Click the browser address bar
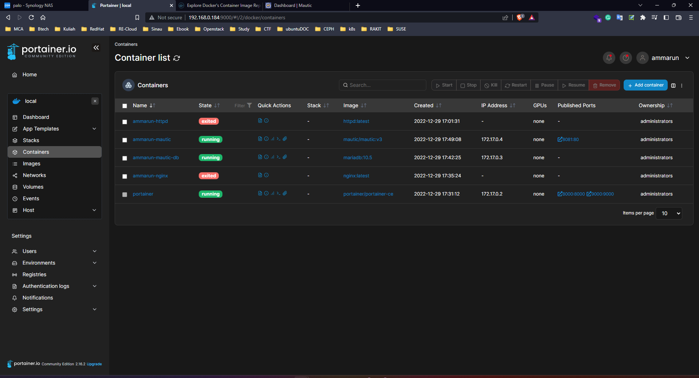This screenshot has height=378, width=699. (x=342, y=17)
